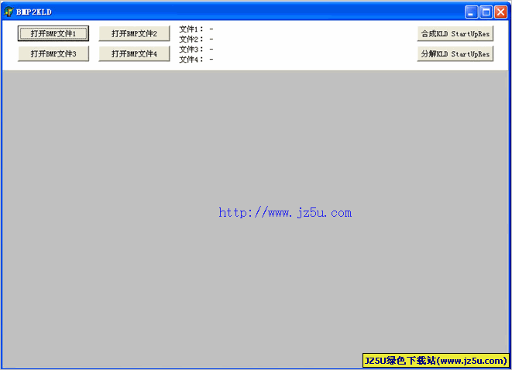Maximize the BMP2KLD window
The width and height of the screenshot is (512, 370).
pos(486,12)
